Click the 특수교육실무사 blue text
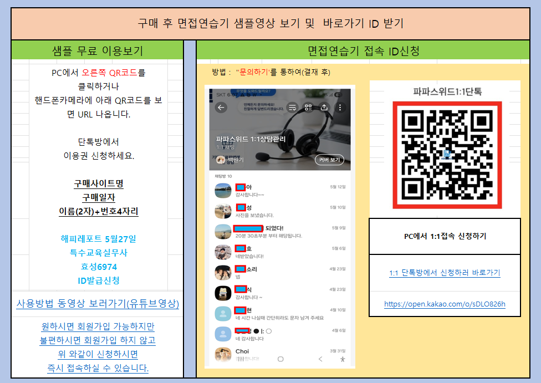This screenshot has width=541, height=383. 99,253
